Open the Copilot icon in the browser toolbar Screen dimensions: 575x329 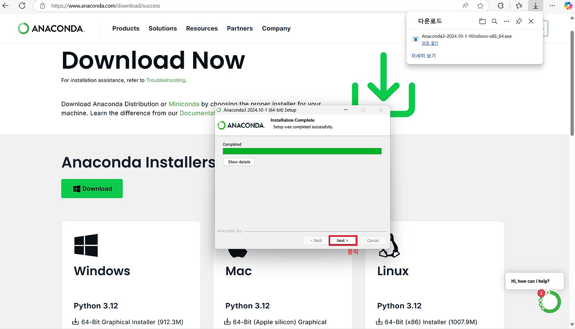pyautogui.click(x=568, y=5)
